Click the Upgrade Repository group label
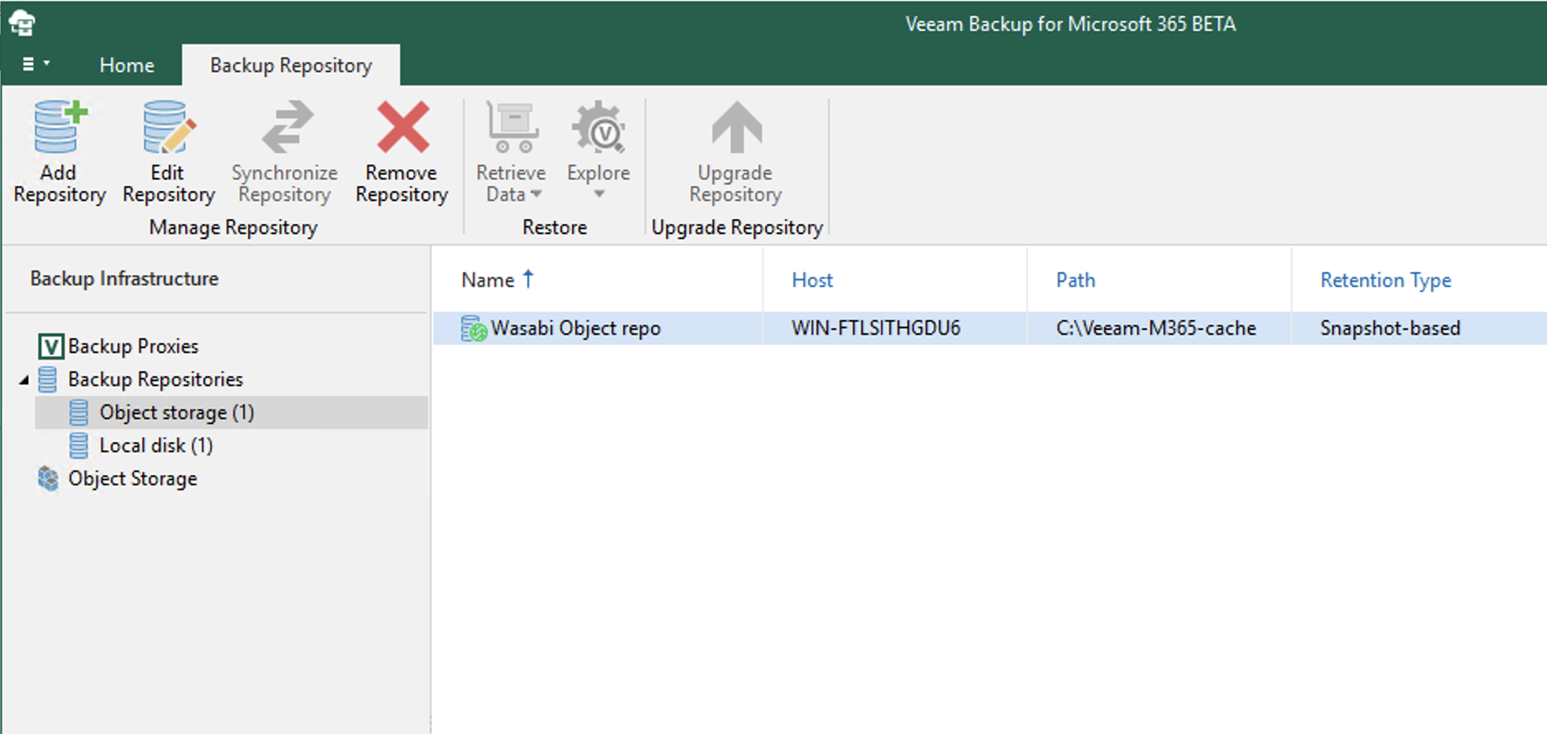Screen dimensions: 1547x734 737,227
